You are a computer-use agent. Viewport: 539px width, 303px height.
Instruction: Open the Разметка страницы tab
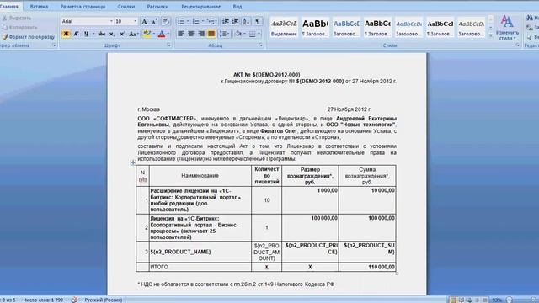pyautogui.click(x=83, y=7)
